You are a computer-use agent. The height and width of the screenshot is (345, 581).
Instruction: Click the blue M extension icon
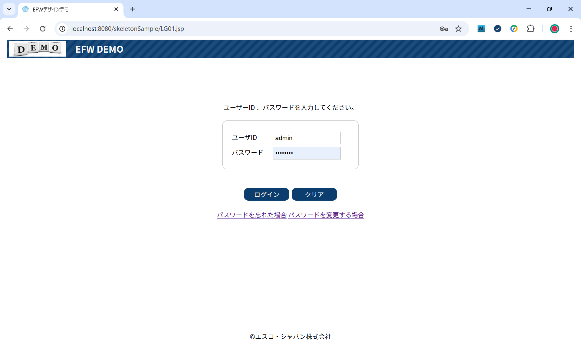pos(481,29)
